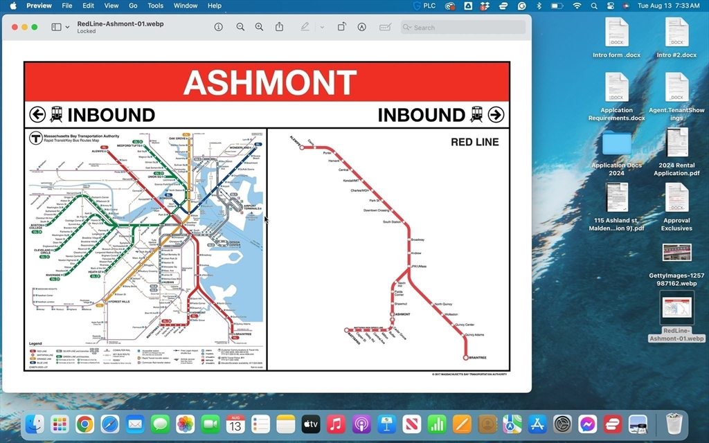Screen dimensions: 709x443
Task: Click into the Search field
Action: [x=467, y=28]
